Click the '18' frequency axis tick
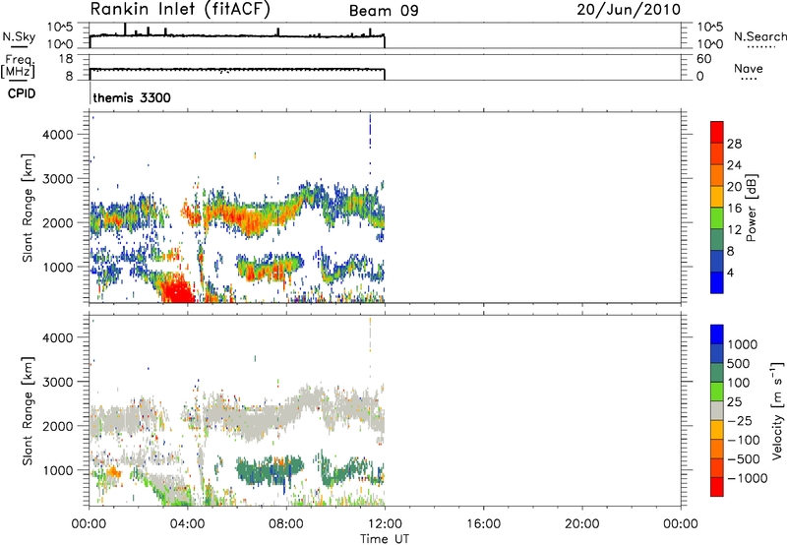The image size is (787, 545). pos(65,59)
